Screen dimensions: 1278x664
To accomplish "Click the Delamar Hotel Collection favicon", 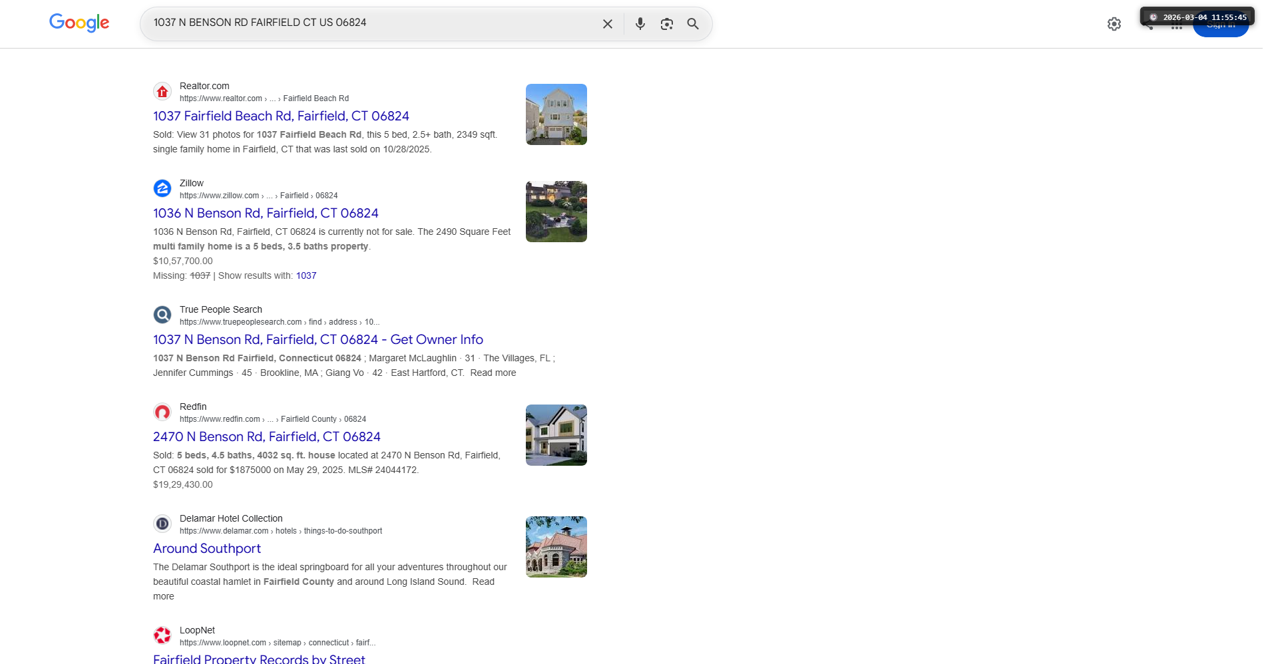I will tap(162, 524).
